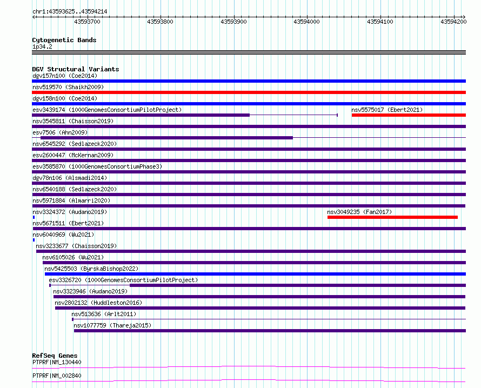Open nsv2802132 (Huddleston2016) variant

(98, 303)
